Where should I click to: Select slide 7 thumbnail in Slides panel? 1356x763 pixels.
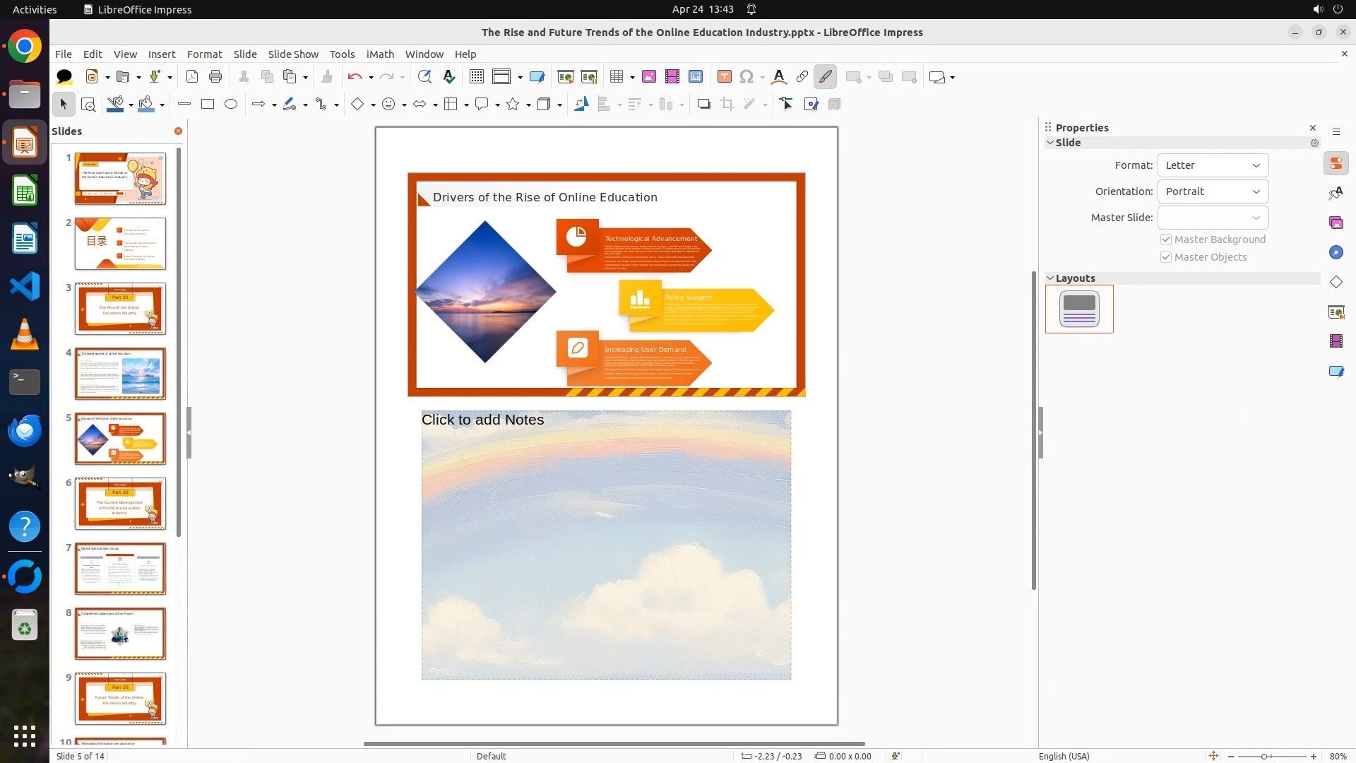pos(120,569)
